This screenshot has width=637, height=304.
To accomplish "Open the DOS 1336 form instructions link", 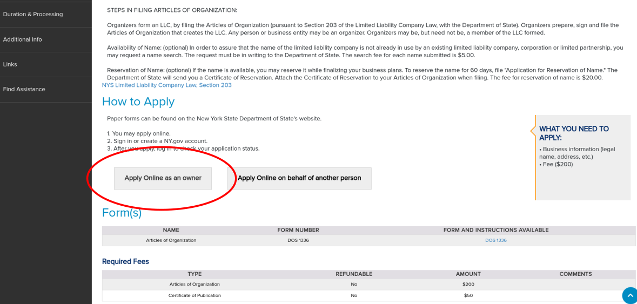I will click(495, 240).
